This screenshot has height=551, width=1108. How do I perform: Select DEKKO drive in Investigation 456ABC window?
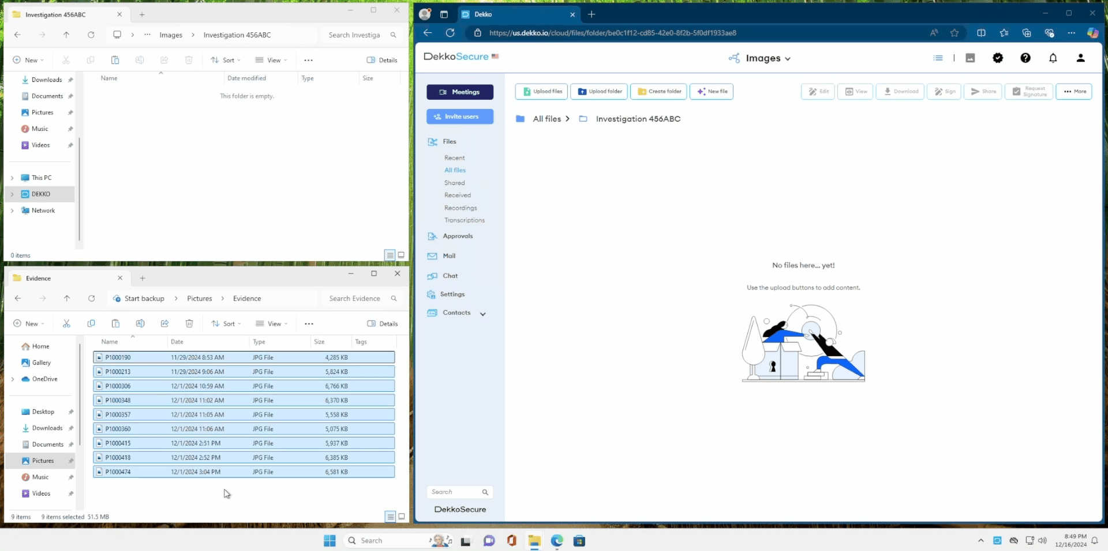tap(40, 194)
